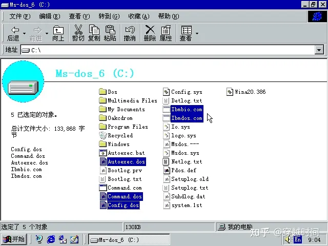Image resolution: width=328 pixels, height=246 pixels.
Task: Select the Msdos.sys file
Action: point(181,153)
